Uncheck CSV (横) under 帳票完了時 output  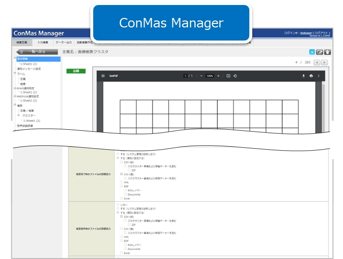(122, 174)
